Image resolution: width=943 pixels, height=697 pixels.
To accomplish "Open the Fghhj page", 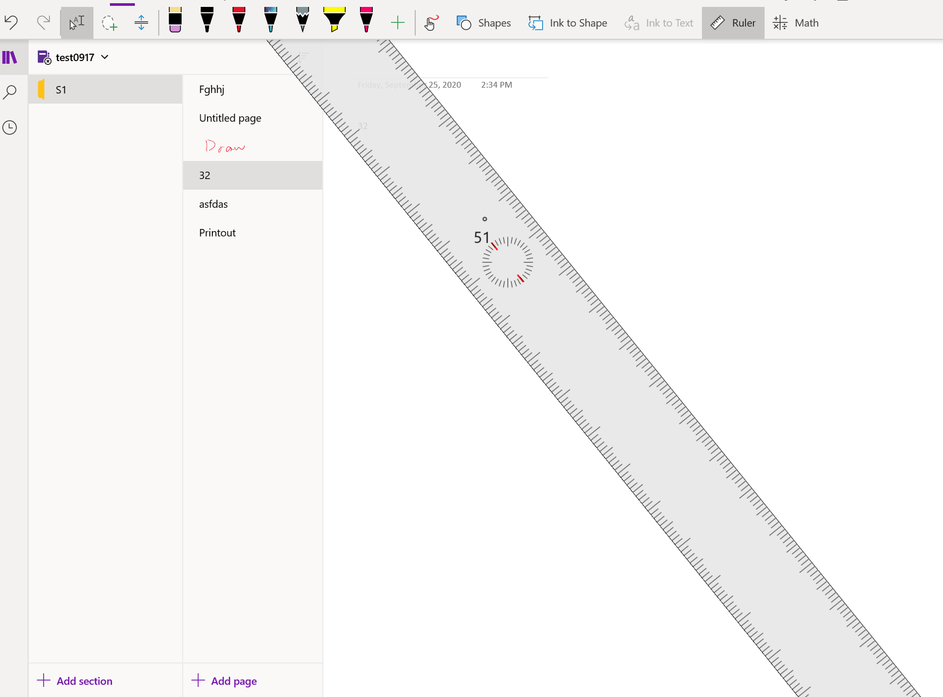I will click(x=253, y=89).
